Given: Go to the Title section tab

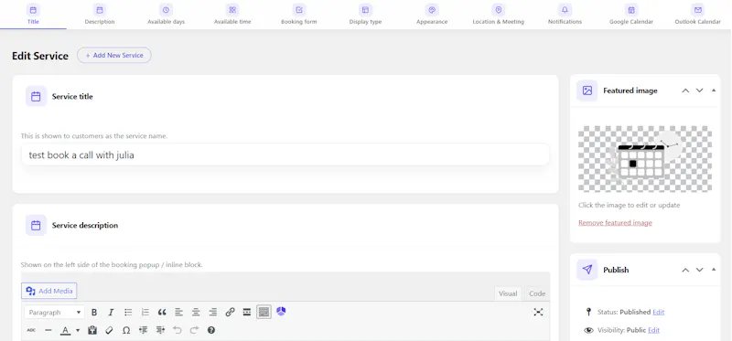Looking at the screenshot, I should [x=33, y=15].
